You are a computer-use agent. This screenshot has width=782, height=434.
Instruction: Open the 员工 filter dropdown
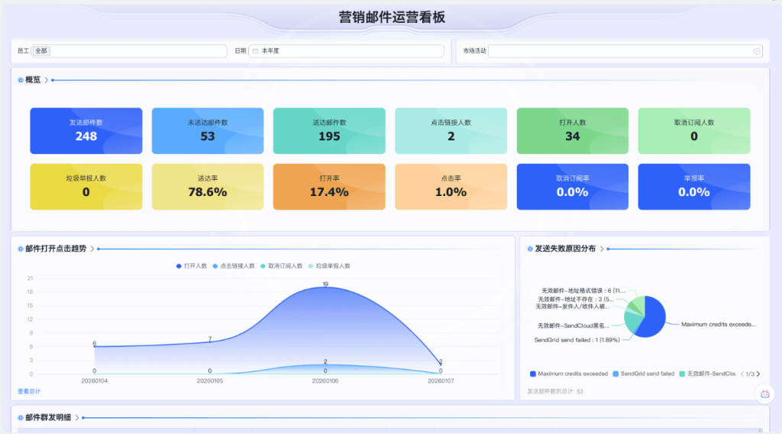[130, 51]
